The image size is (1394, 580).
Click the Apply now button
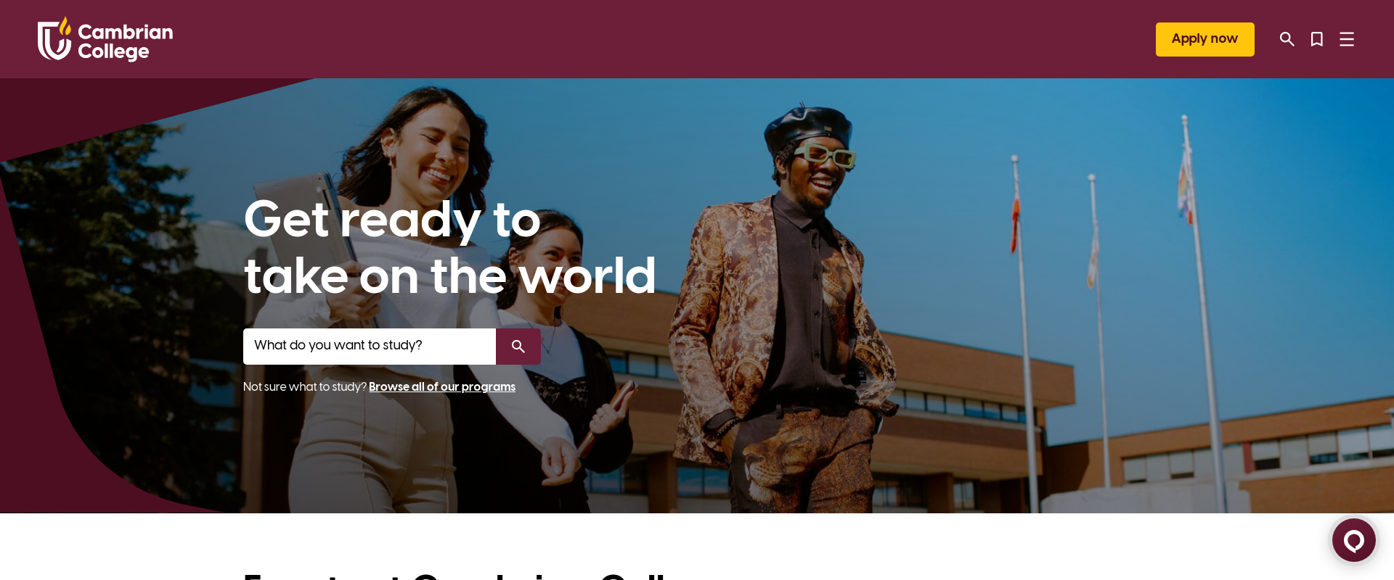(1205, 39)
